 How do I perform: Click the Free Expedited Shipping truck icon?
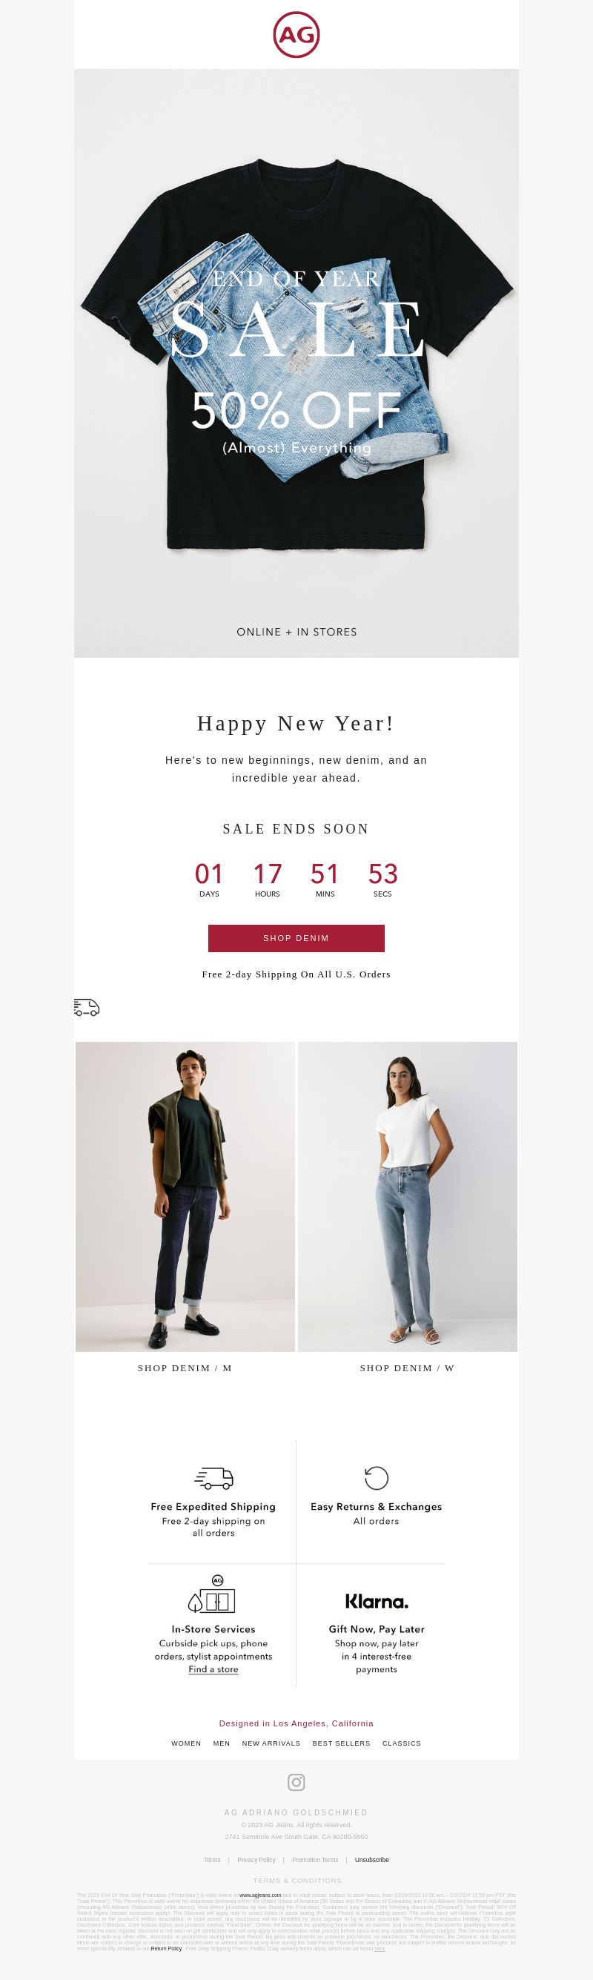(213, 1478)
